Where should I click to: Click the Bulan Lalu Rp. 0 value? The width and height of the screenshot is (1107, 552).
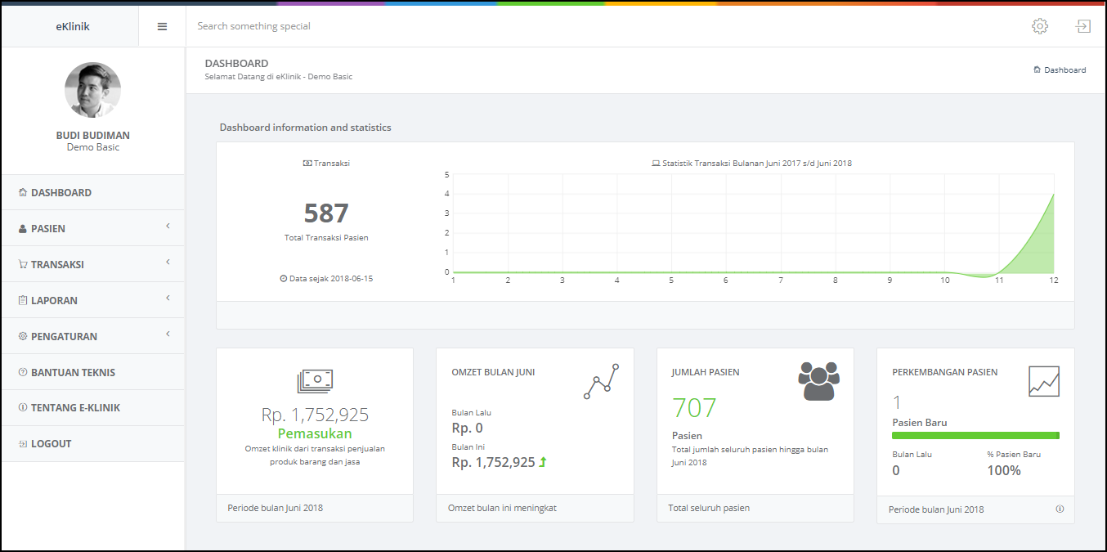point(467,428)
